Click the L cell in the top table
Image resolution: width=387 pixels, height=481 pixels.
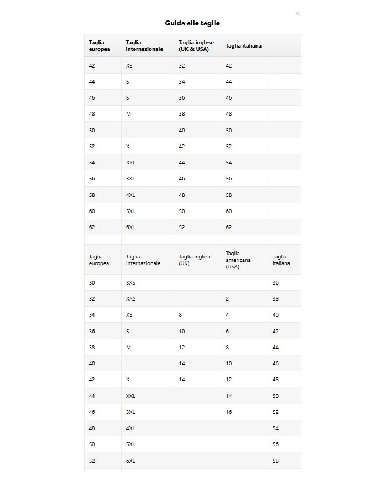128,131
